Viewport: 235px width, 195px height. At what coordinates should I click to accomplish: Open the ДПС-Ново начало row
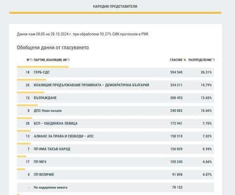click(x=115, y=111)
